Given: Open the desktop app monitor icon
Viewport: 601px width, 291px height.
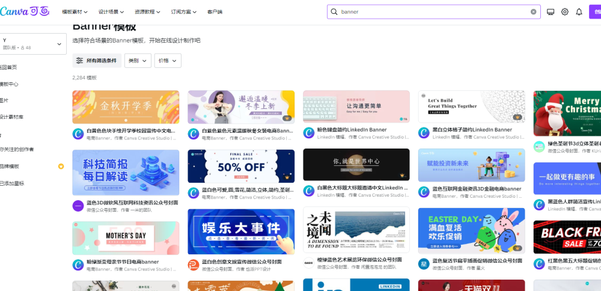Looking at the screenshot, I should pos(551,12).
